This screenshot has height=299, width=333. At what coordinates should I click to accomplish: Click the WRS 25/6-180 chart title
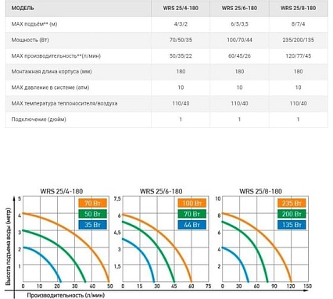pos(161,191)
